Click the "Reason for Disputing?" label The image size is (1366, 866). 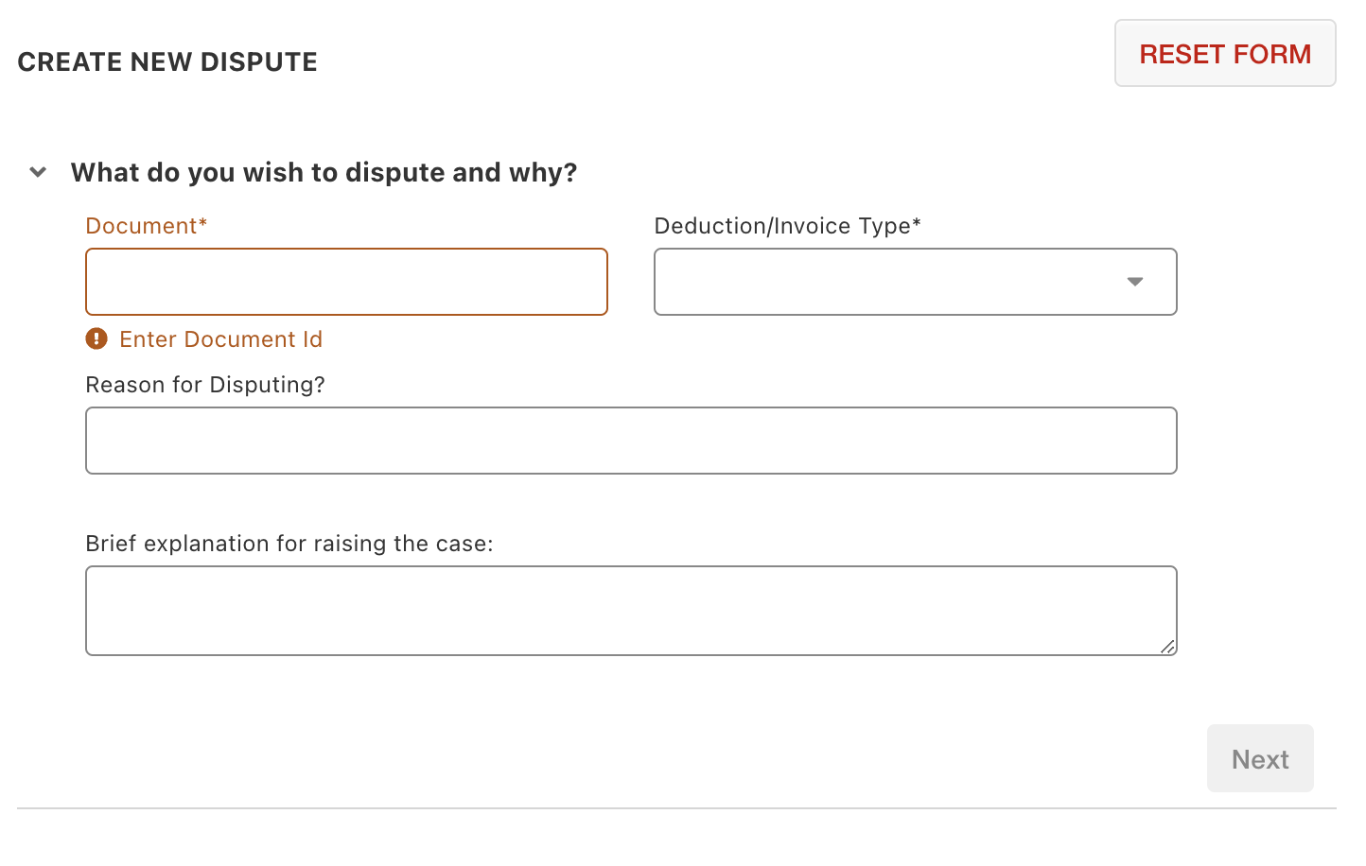point(205,385)
